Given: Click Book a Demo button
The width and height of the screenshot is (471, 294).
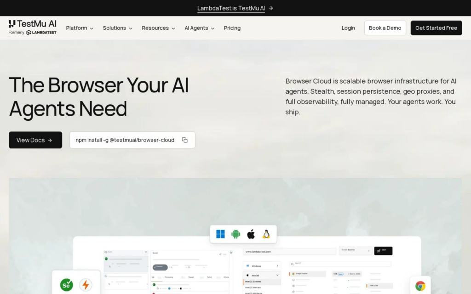Looking at the screenshot, I should click(x=385, y=28).
